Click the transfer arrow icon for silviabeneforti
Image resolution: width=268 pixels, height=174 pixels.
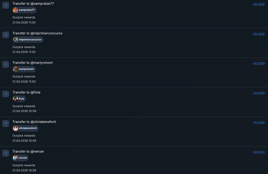pos(5,123)
